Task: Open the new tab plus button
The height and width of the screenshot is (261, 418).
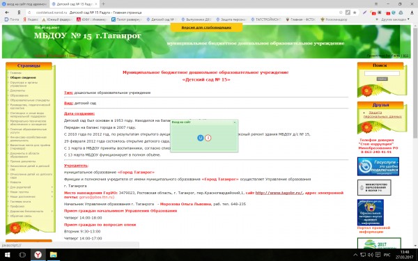Action: (x=103, y=4)
